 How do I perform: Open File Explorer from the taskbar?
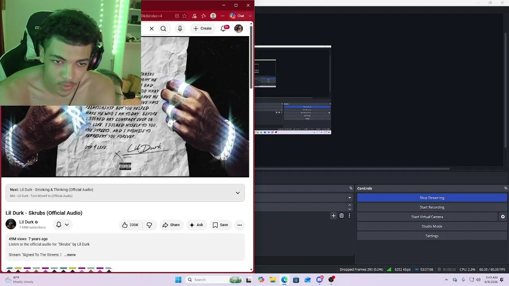[273, 280]
